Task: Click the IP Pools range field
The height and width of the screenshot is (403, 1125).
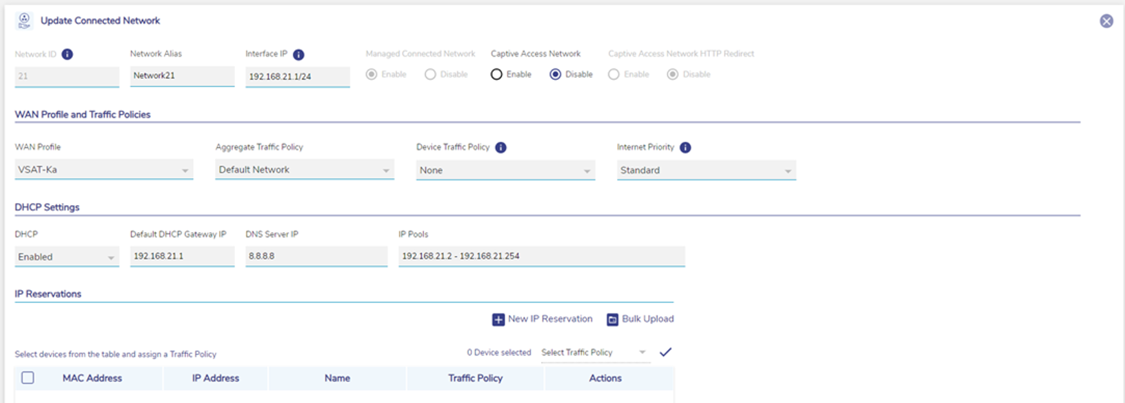Action: 541,256
